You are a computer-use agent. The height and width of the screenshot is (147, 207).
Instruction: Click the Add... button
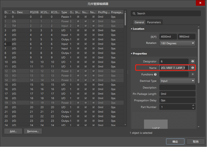(13, 131)
